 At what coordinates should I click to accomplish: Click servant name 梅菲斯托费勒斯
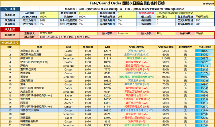pyautogui.click(x=29, y=121)
